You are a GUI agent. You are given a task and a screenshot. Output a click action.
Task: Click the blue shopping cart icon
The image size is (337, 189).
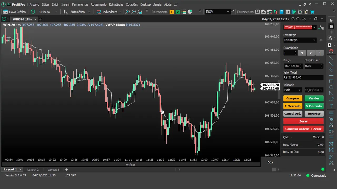pyautogui.click(x=312, y=12)
